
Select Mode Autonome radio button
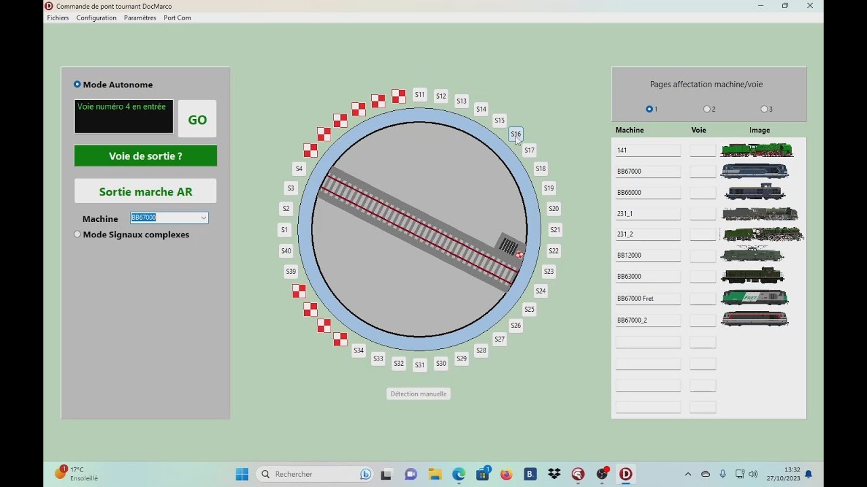[x=77, y=85]
